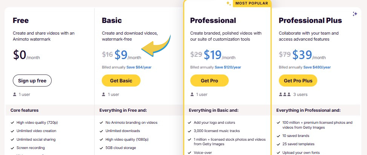Click the Save $120/year text

coord(228,67)
